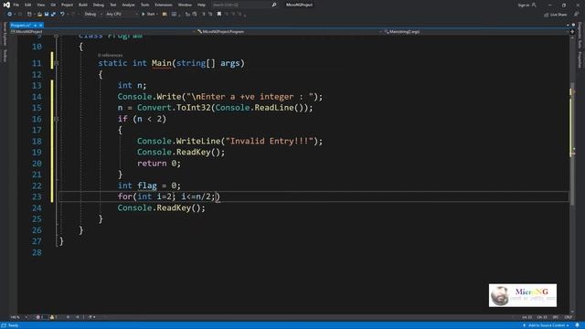Click the "Invalid Entry!!!" string
This screenshot has height=329, width=585.
click(270, 141)
